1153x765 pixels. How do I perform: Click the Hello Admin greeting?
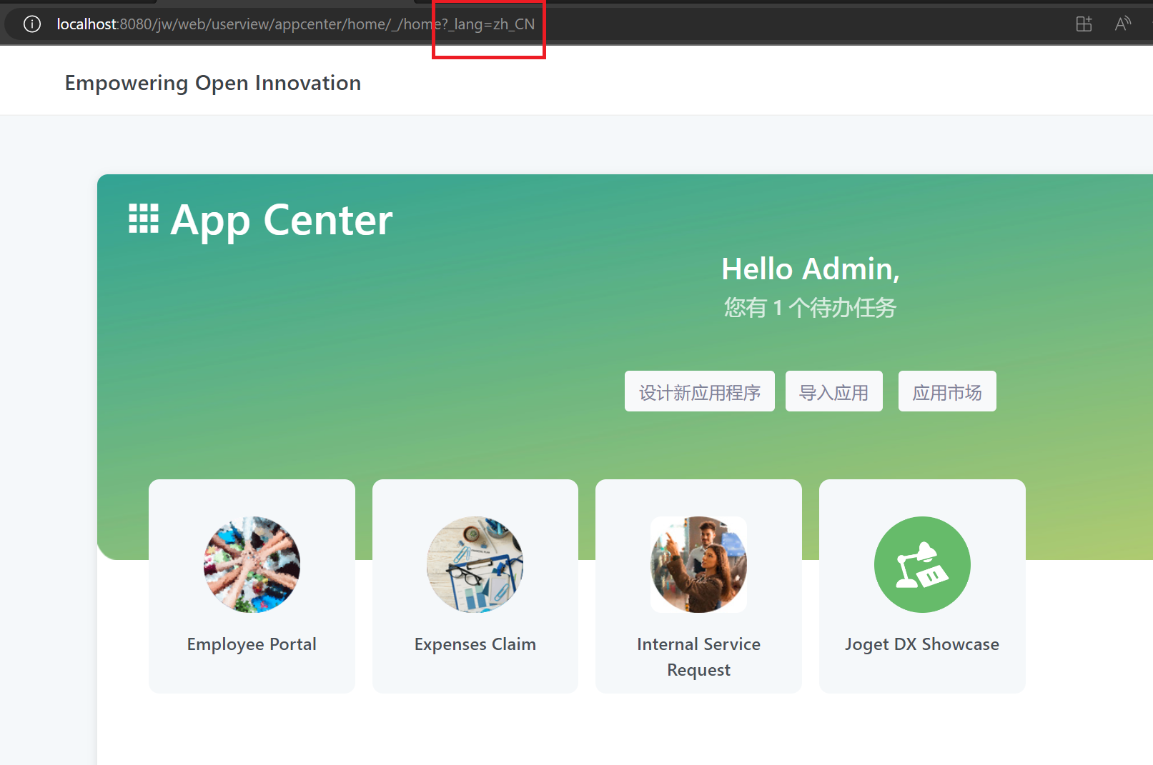tap(810, 269)
